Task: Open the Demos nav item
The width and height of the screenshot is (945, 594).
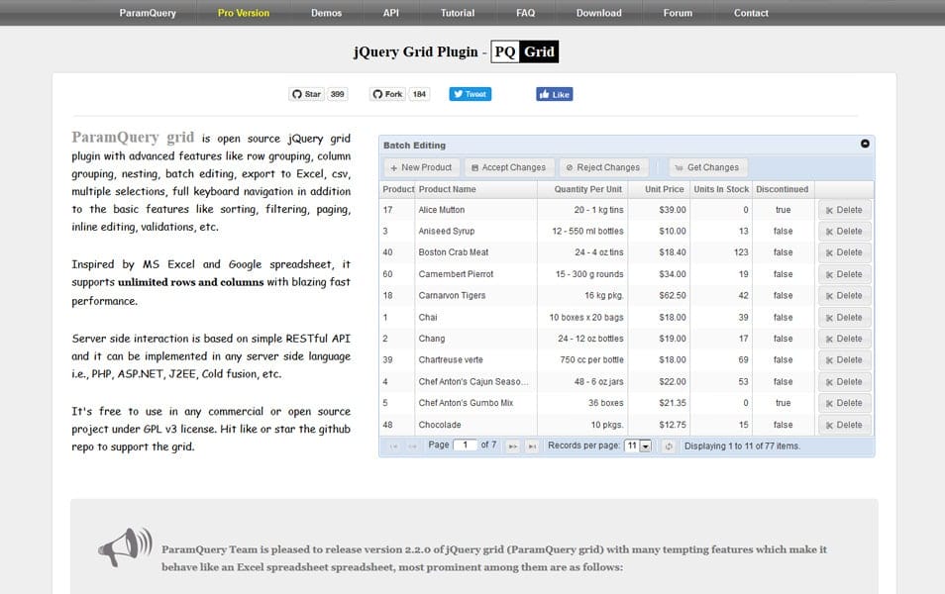Action: point(326,13)
